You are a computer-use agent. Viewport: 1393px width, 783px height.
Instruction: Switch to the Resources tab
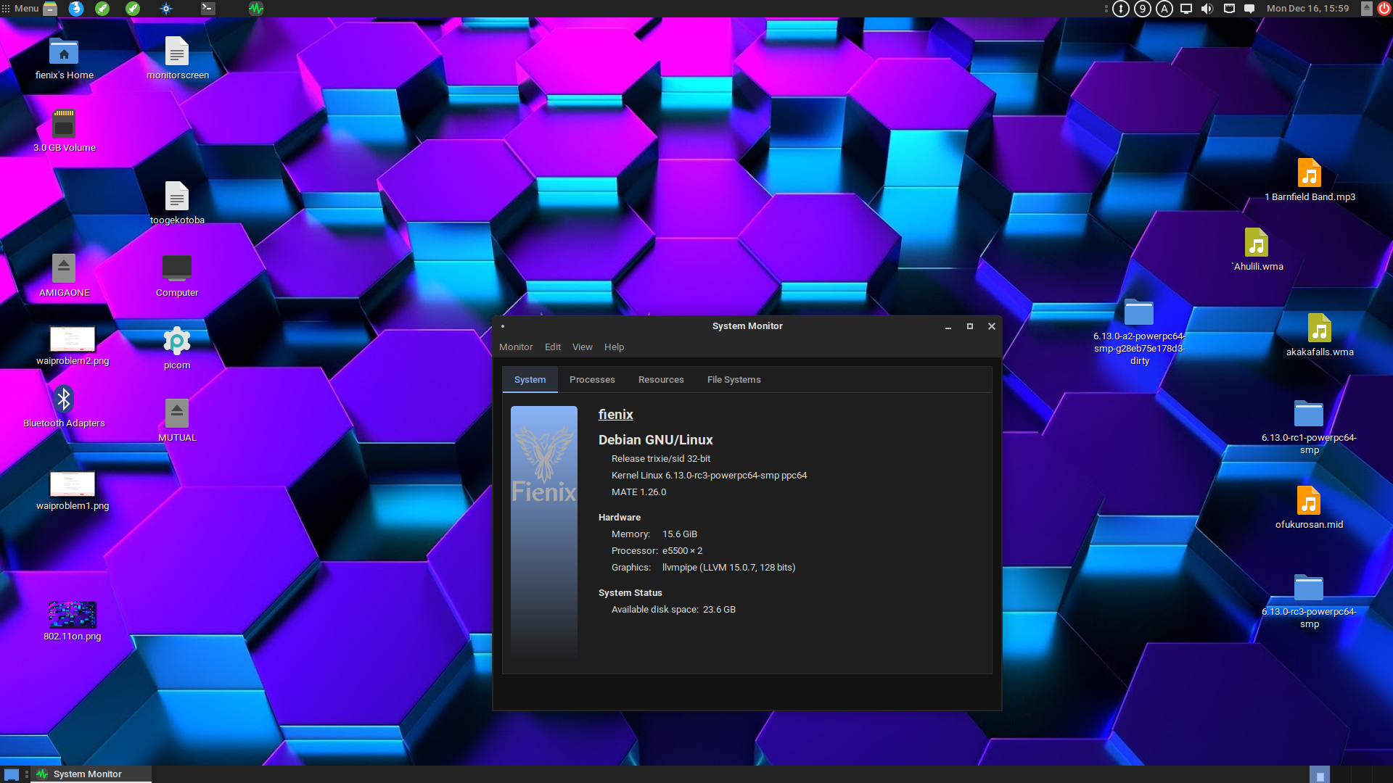661,380
